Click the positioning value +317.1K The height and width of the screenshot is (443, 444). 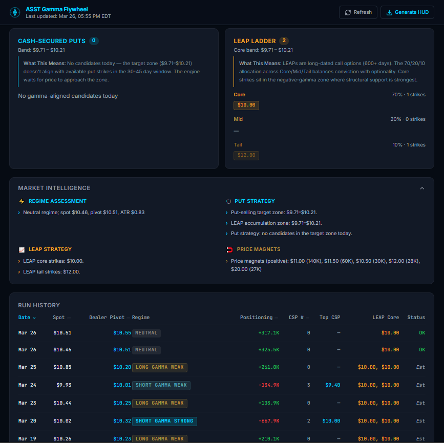(269, 333)
